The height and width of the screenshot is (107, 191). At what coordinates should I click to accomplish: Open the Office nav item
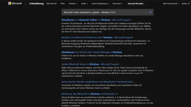62,4
